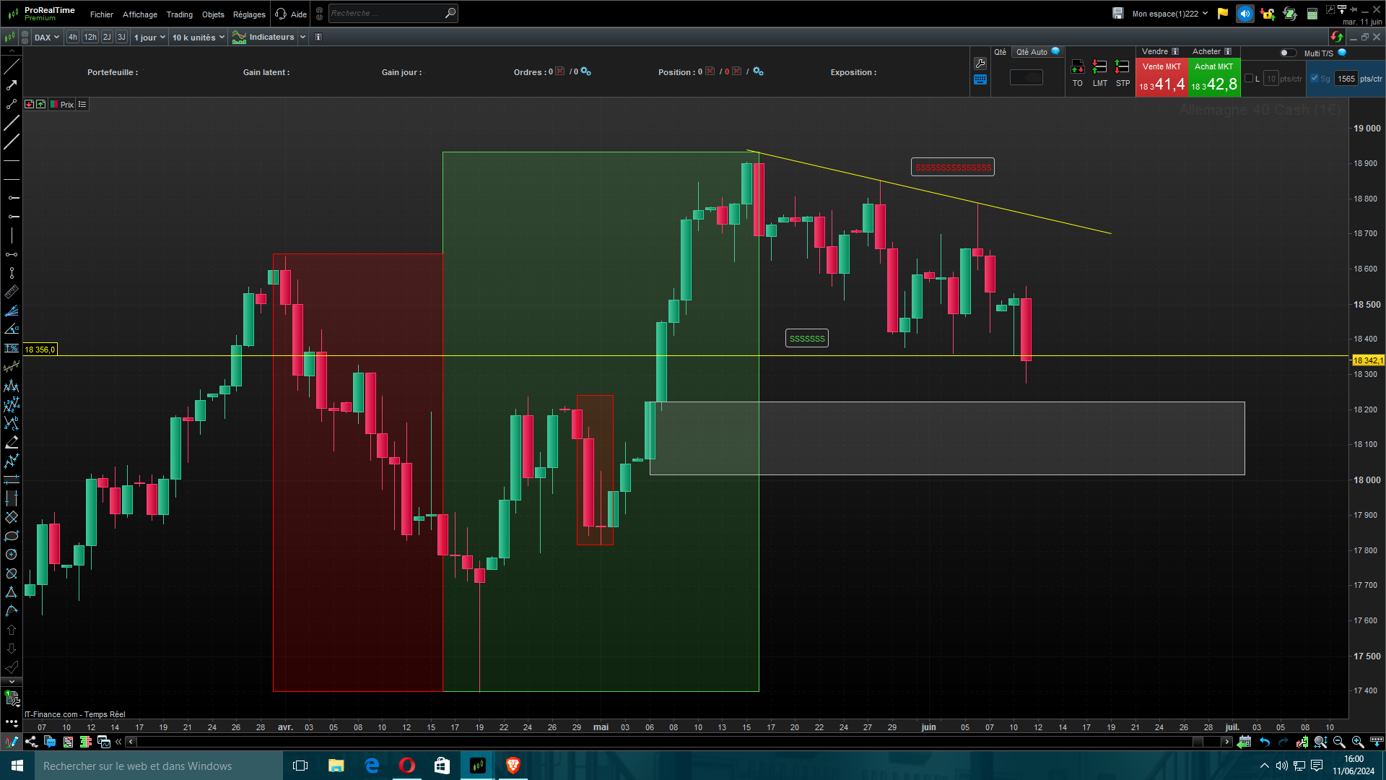Open the wrench settings icon in order panel
Image resolution: width=1386 pixels, height=780 pixels.
click(x=980, y=64)
